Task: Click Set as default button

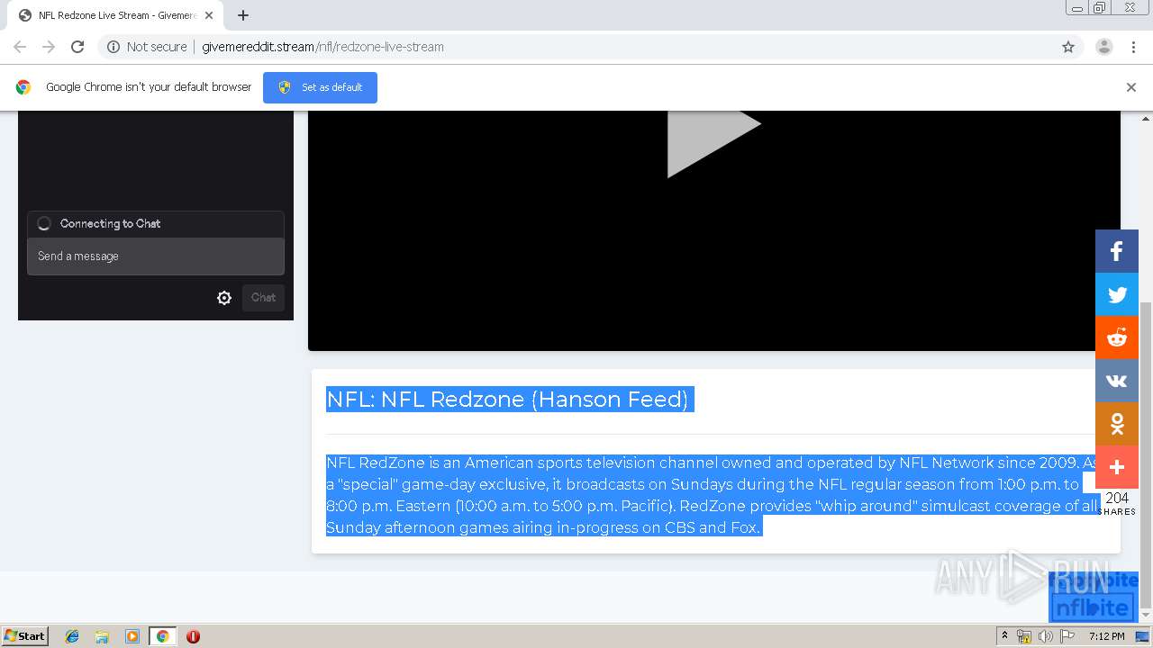Action: click(320, 87)
